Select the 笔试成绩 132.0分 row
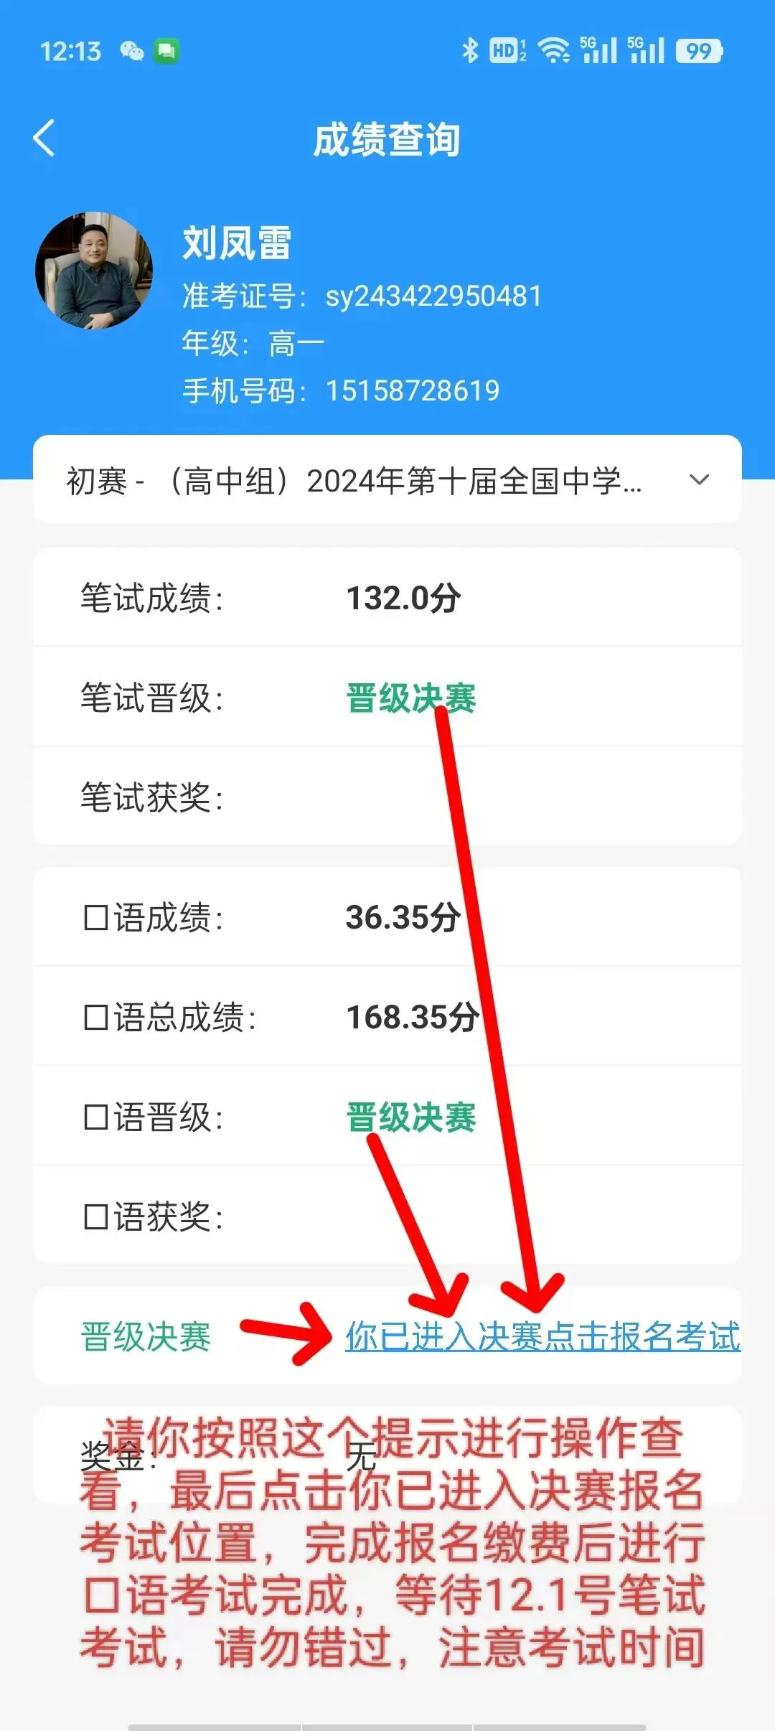 click(x=387, y=597)
